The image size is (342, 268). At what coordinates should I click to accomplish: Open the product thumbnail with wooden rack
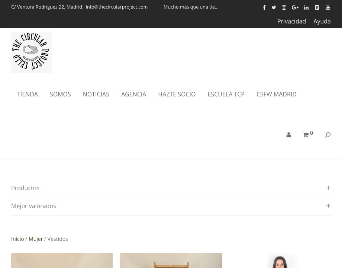(x=171, y=261)
